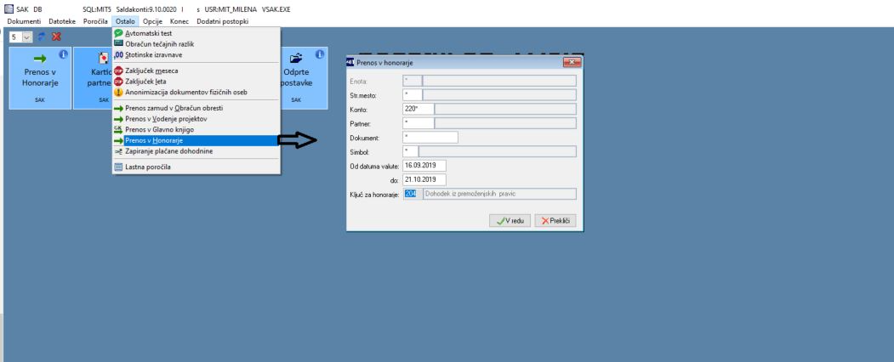Select Prenos zamud v Obračun obresti
This screenshot has width=894, height=362.
tap(196, 108)
